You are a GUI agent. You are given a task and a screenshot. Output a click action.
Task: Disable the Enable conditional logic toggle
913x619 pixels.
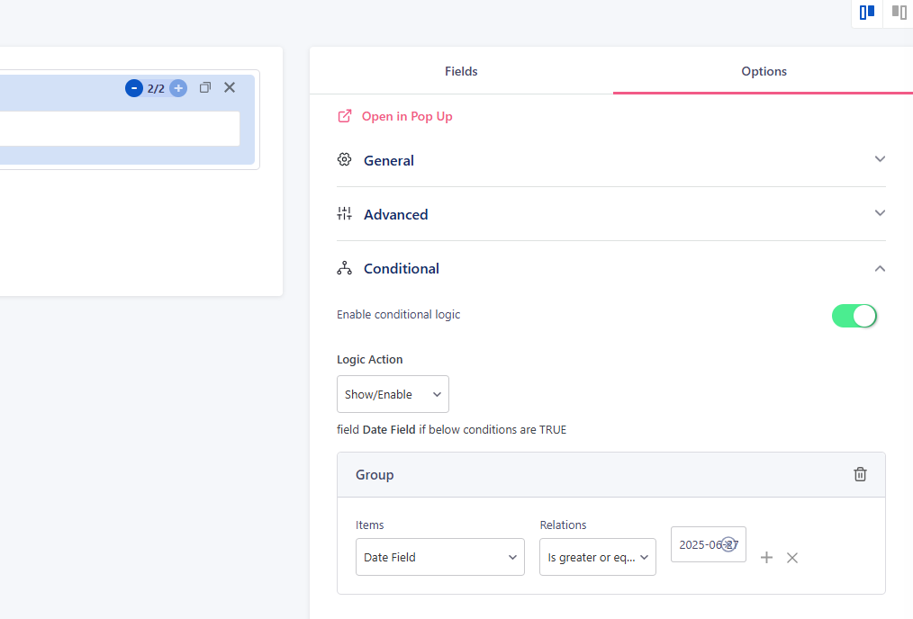coord(854,316)
